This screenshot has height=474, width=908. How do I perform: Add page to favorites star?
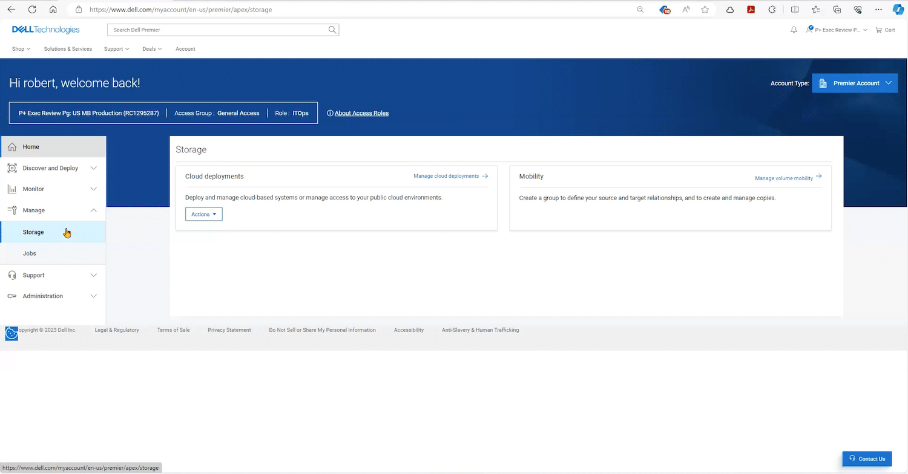[705, 10]
